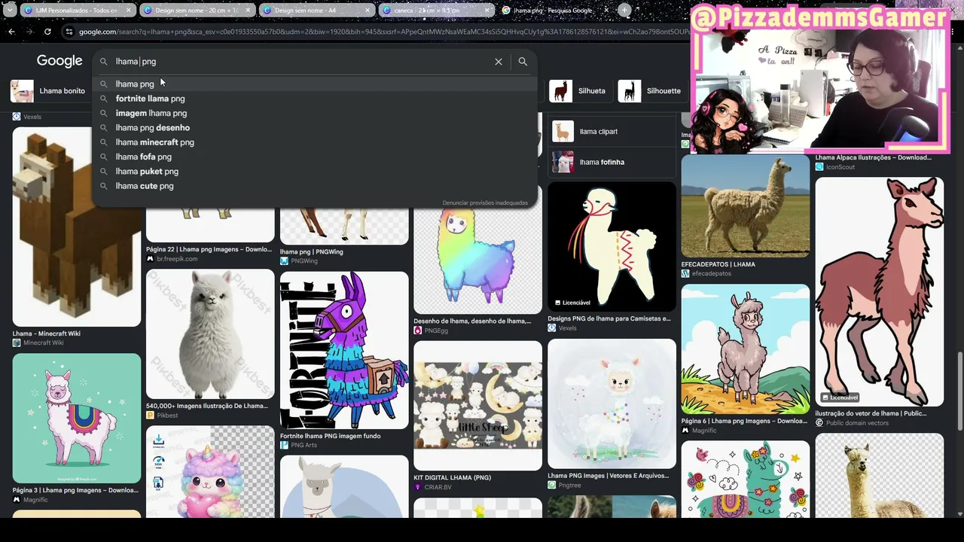Viewport: 964px width, 542px height.
Task: Close the 'lhama png - Pesquisa Google' tab
Action: pyautogui.click(x=606, y=11)
